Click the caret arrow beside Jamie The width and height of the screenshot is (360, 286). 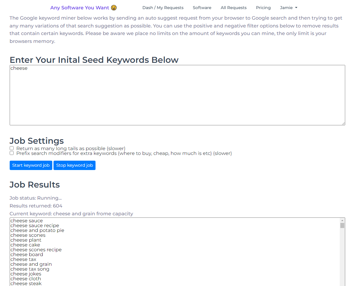point(296,8)
